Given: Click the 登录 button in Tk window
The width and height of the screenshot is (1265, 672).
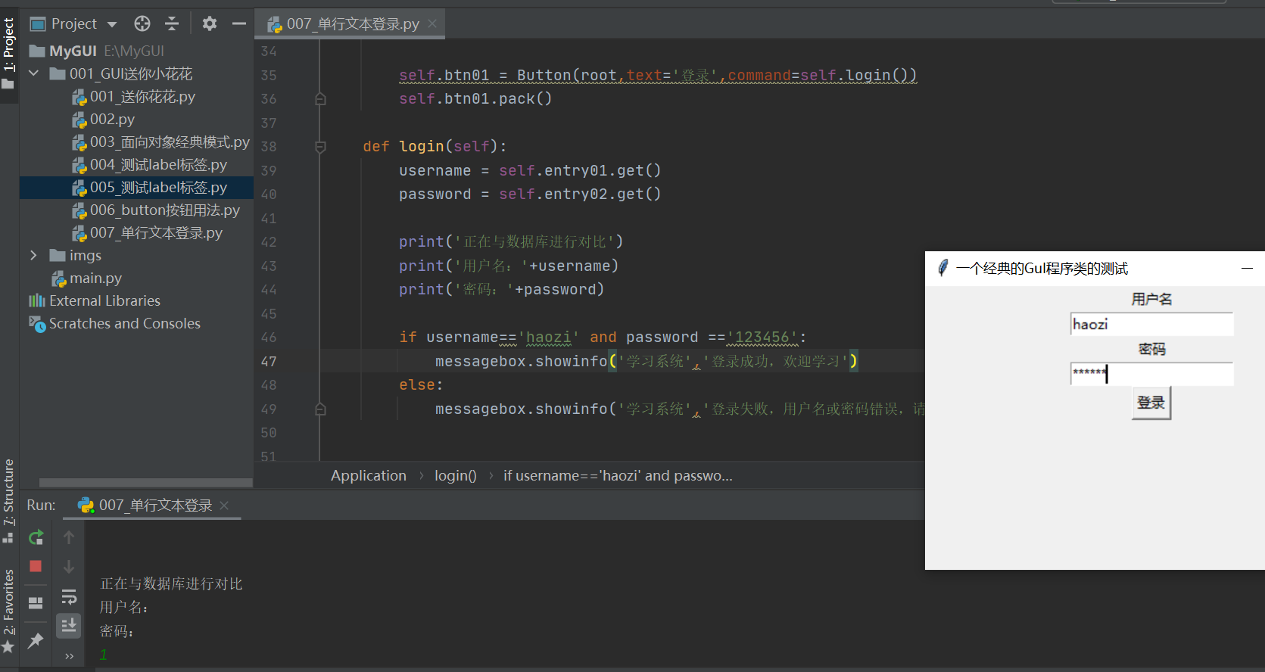Looking at the screenshot, I should [1151, 403].
